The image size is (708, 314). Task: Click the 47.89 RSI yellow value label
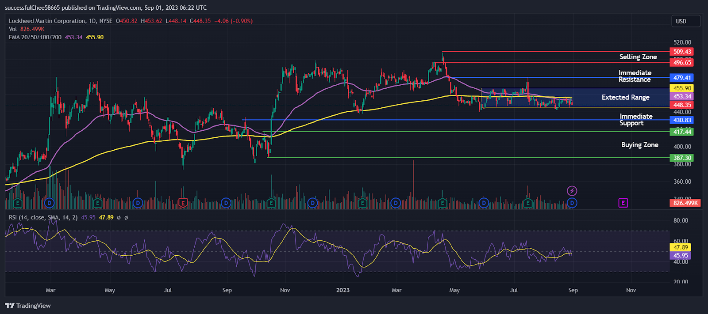pos(681,247)
